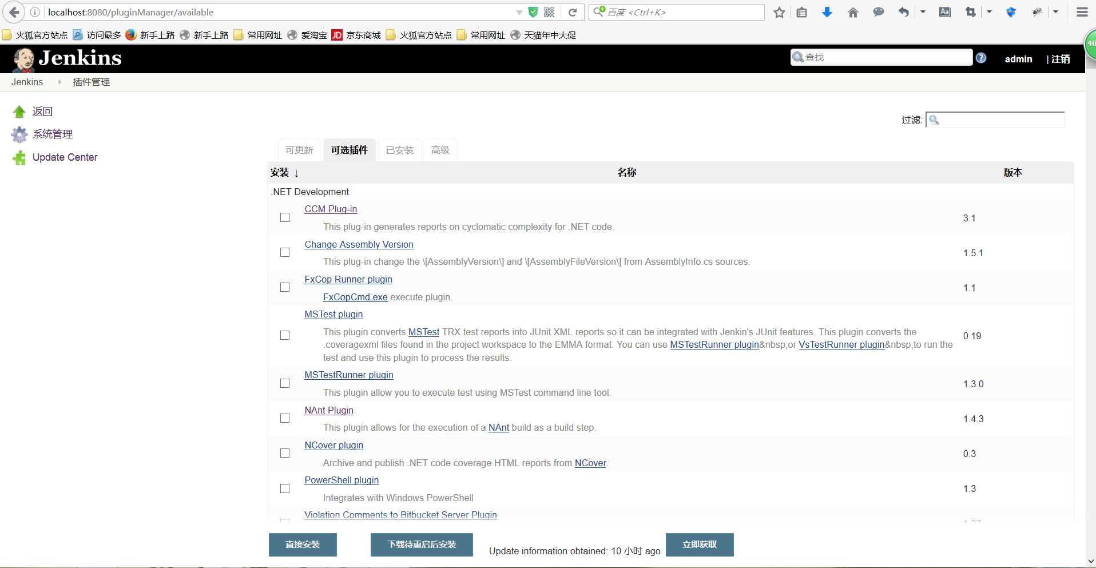Tick the NAnt Plugin checkbox
This screenshot has height=568, width=1096.
click(285, 418)
